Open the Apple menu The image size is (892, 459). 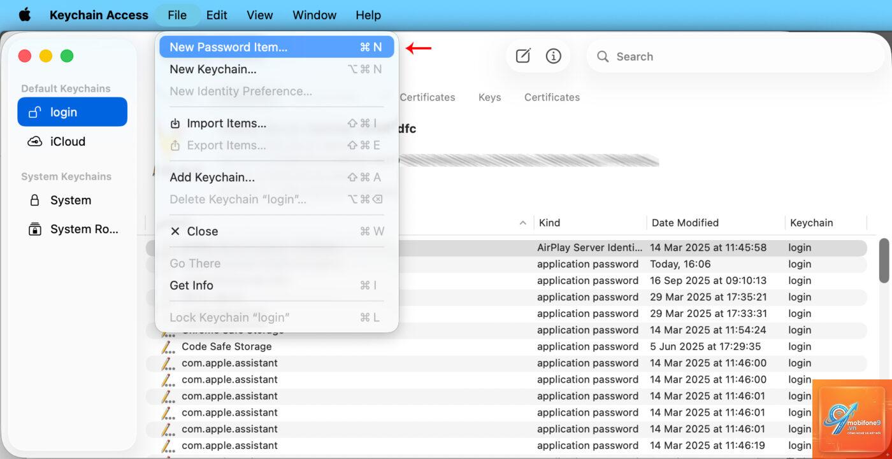click(x=25, y=15)
